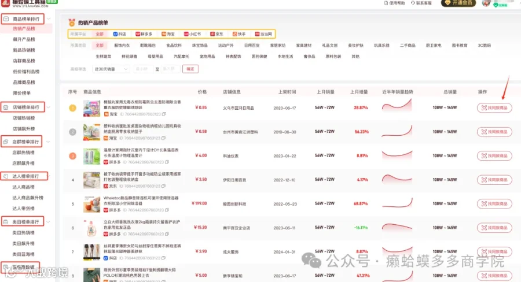Filter by 小红书 platform
The height and width of the screenshot is (282, 521).
tap(192, 34)
